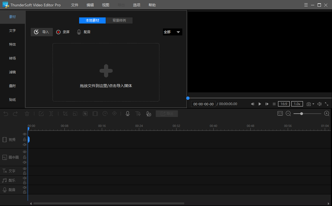Mute the 配音 track speaker
This screenshot has height=206, width=332.
click(x=25, y=187)
